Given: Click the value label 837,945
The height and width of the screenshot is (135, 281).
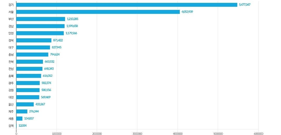Looking at the screenshot, I should pyautogui.click(x=57, y=47).
